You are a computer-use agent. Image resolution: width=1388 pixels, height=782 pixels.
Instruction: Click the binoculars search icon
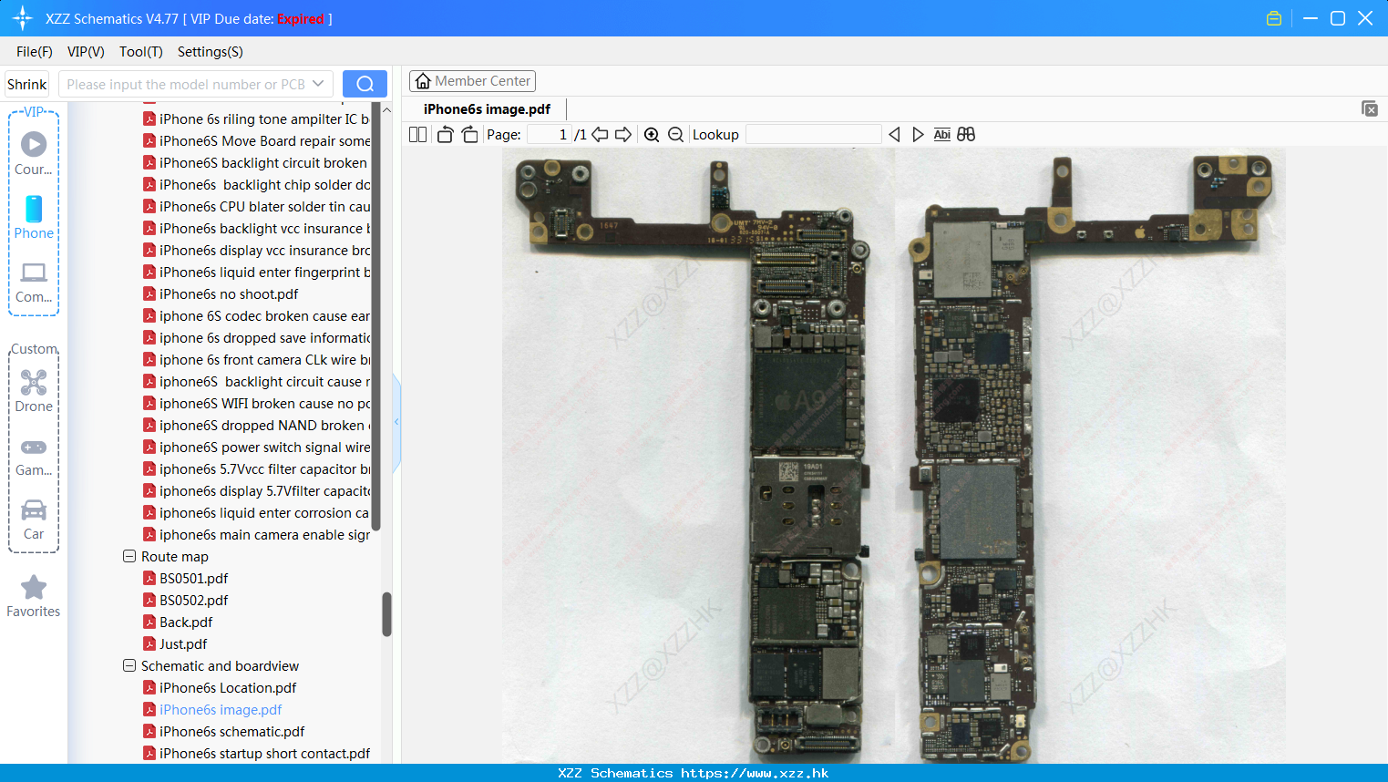966,134
